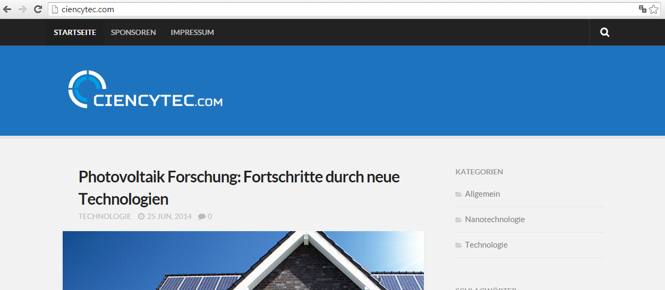Open the translate page icon
The height and width of the screenshot is (290, 665).
click(643, 9)
